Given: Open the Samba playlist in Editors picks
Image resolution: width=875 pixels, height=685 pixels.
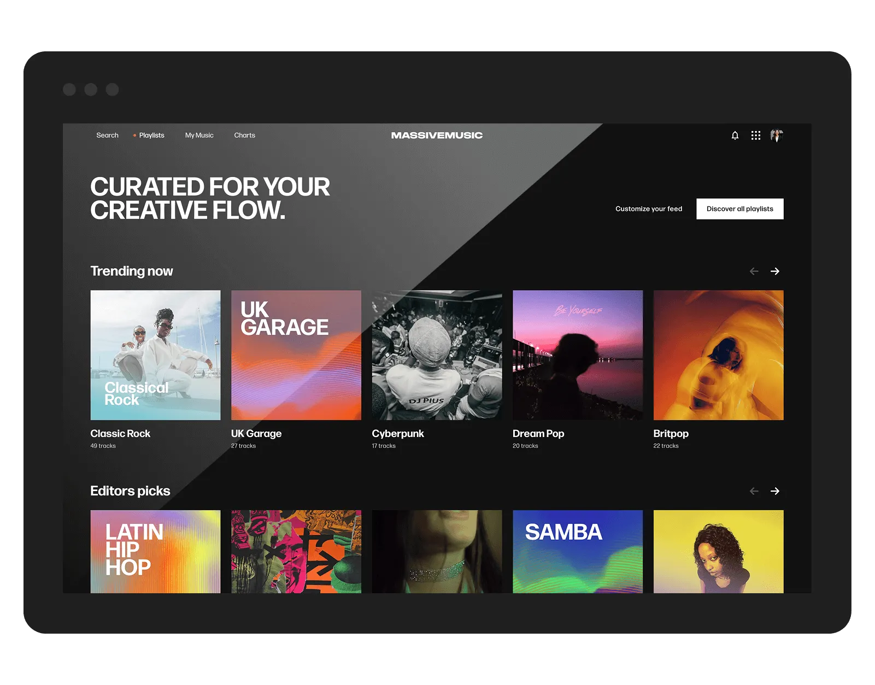Looking at the screenshot, I should coord(577,552).
